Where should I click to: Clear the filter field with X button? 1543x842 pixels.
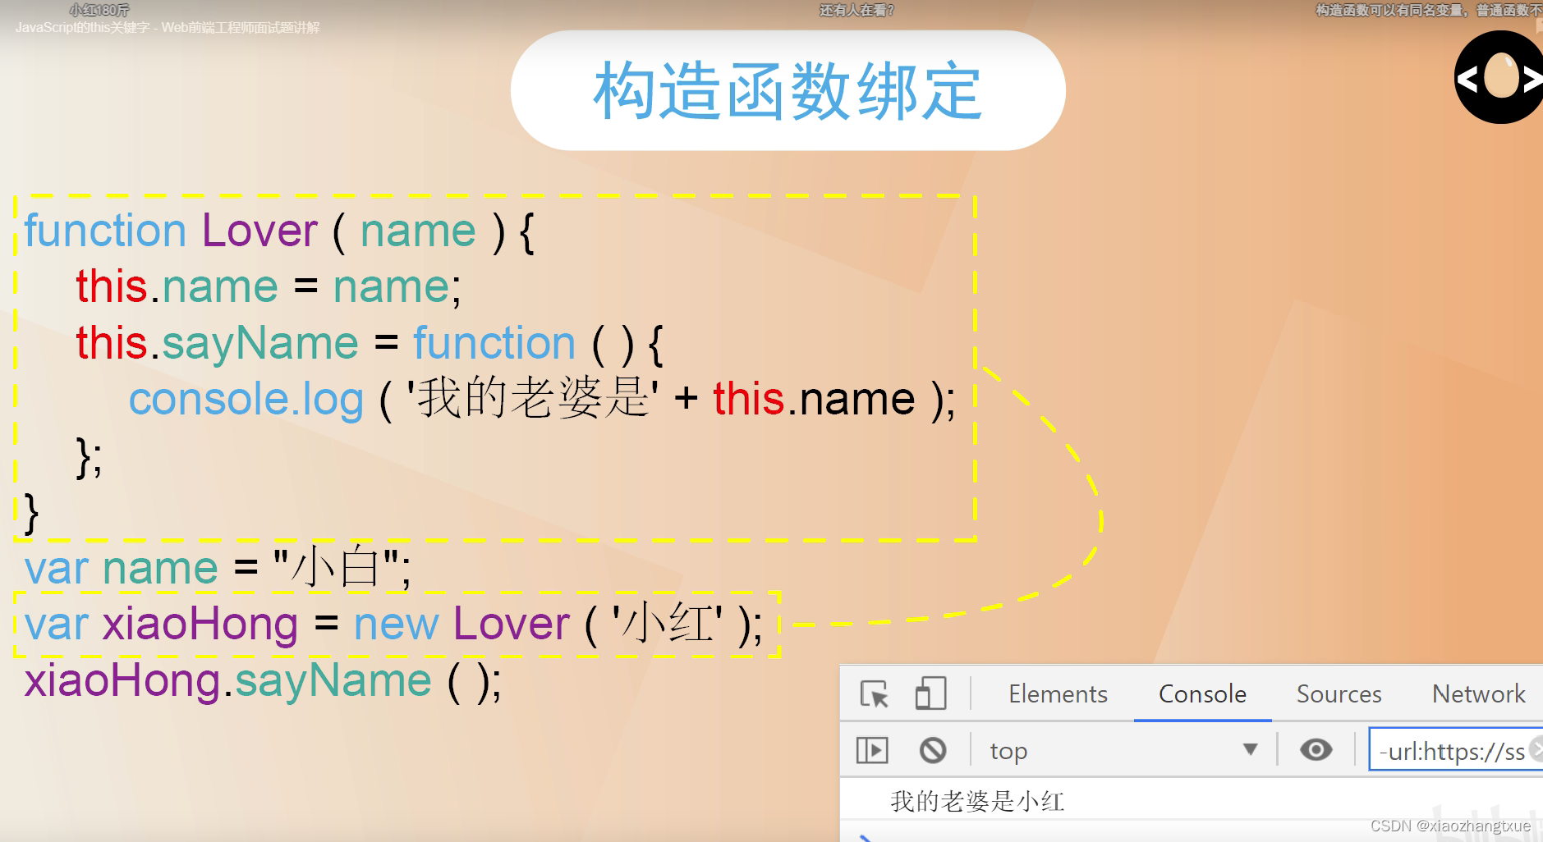[1537, 748]
